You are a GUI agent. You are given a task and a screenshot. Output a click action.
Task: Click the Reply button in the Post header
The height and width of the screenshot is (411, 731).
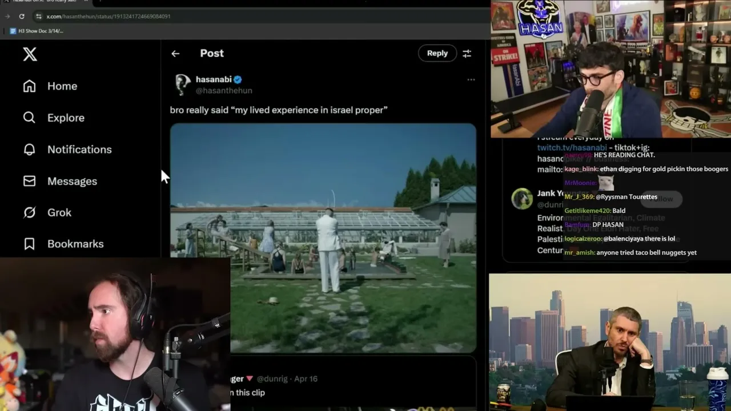point(437,53)
